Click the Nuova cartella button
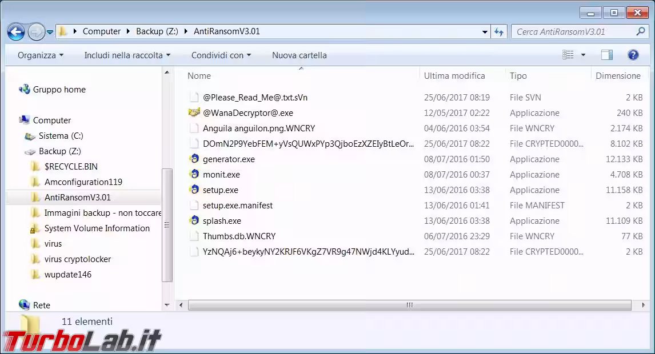Image resolution: width=655 pixels, height=354 pixels. 299,55
